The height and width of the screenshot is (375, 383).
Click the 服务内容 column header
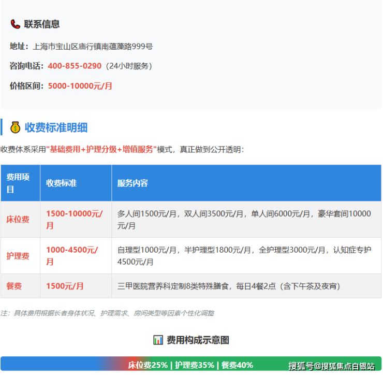(132, 183)
